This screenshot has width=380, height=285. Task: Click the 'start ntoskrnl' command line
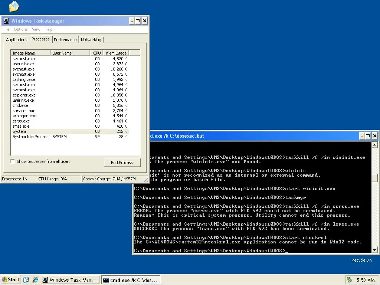pyautogui.click(x=230, y=237)
